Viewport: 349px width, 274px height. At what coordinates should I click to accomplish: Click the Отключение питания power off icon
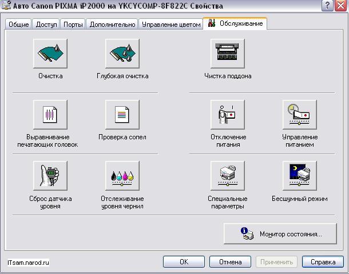coord(228,115)
